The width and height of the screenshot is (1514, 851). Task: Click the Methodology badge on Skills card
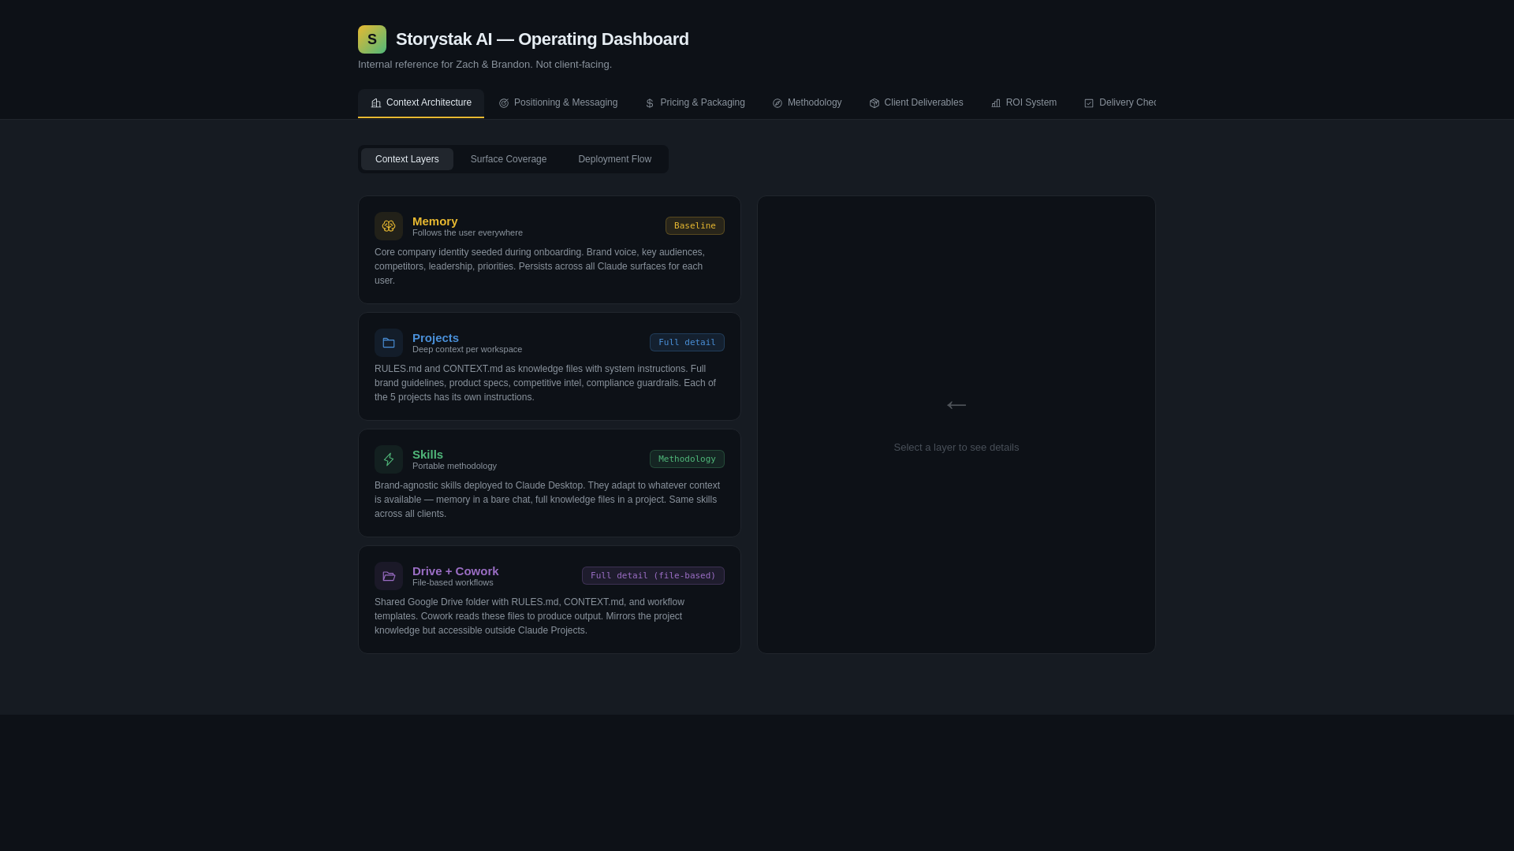687,459
